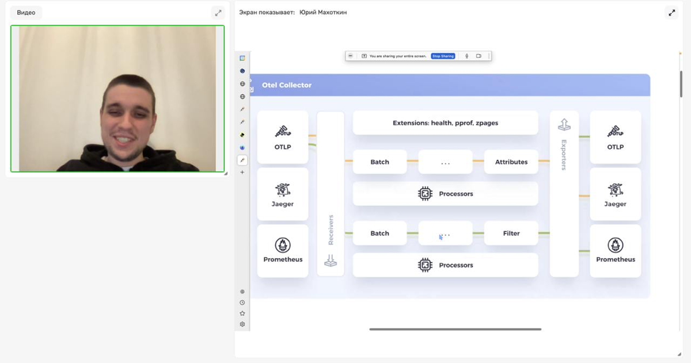
Task: Toggle camera icon in the sharing bar
Action: coord(479,56)
